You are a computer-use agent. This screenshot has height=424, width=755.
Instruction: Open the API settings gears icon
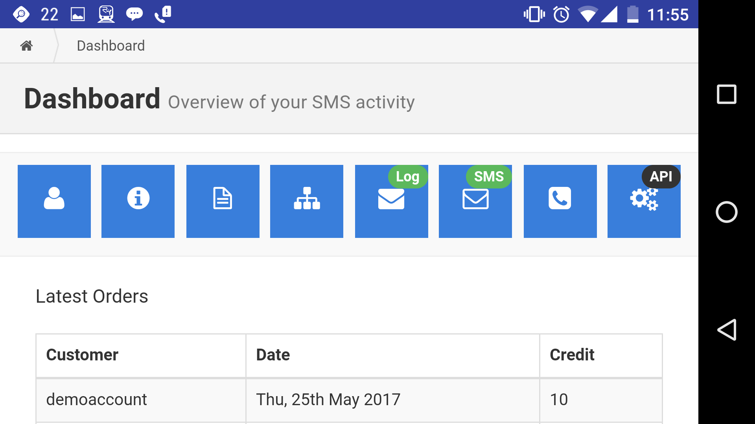click(644, 201)
